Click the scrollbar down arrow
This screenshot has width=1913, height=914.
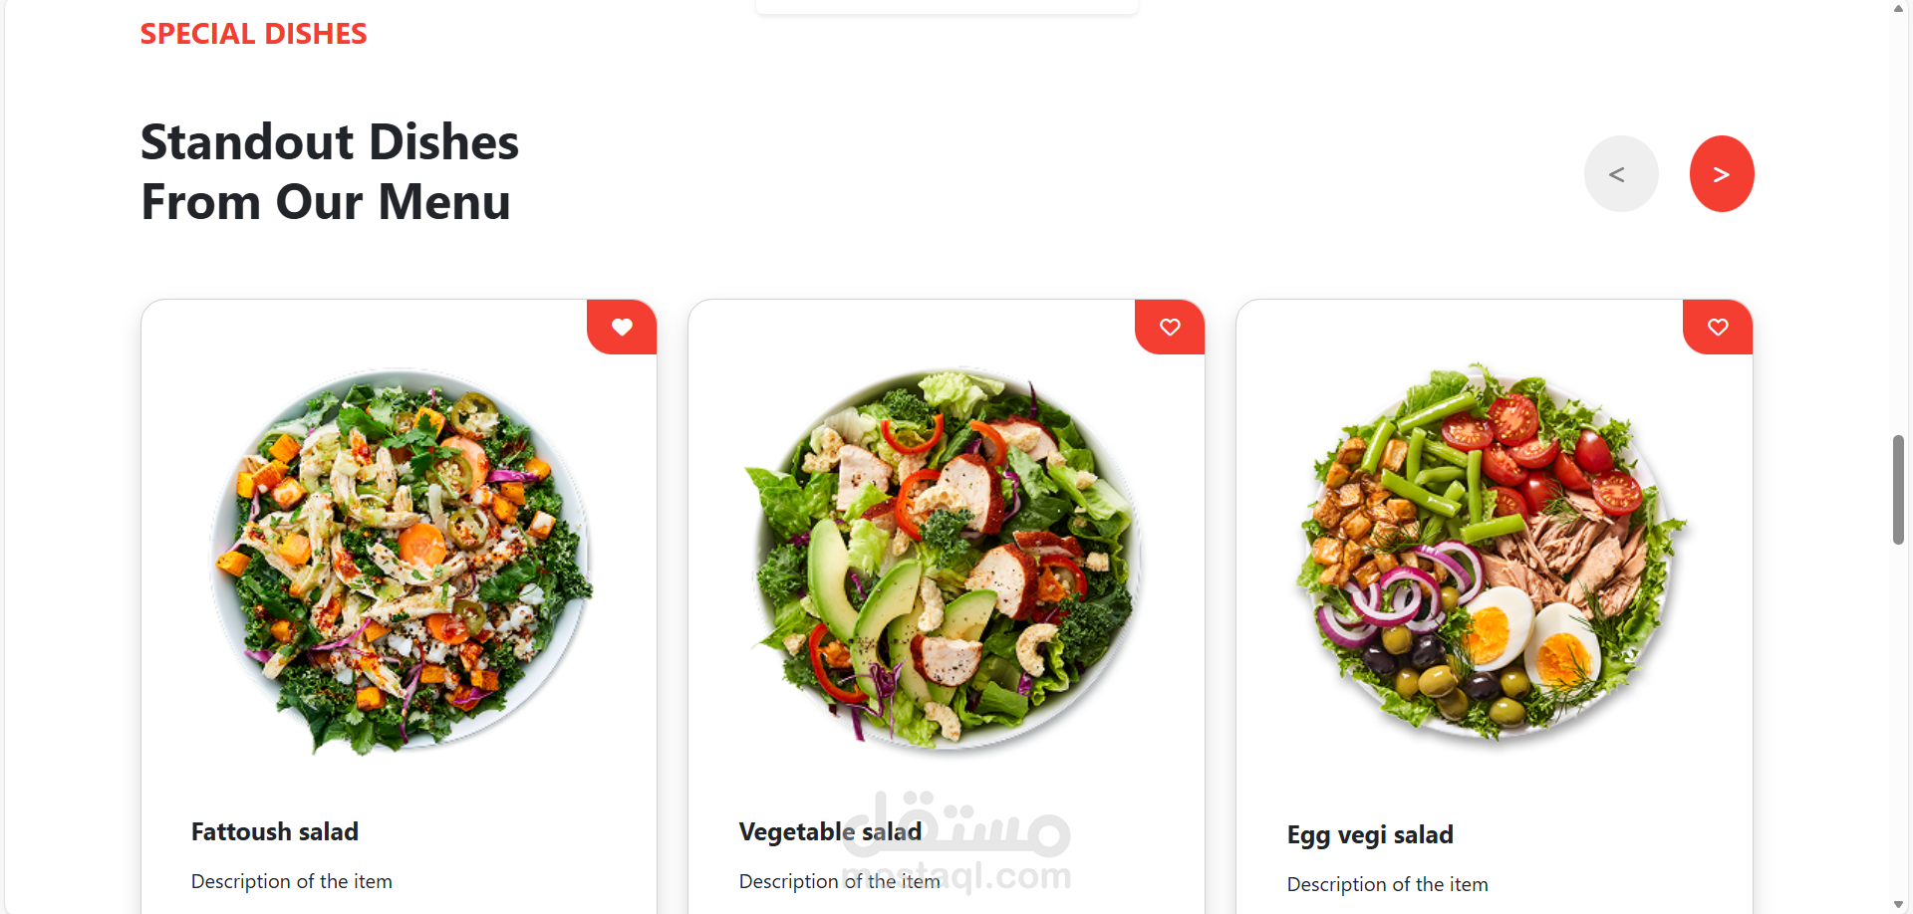(1898, 905)
